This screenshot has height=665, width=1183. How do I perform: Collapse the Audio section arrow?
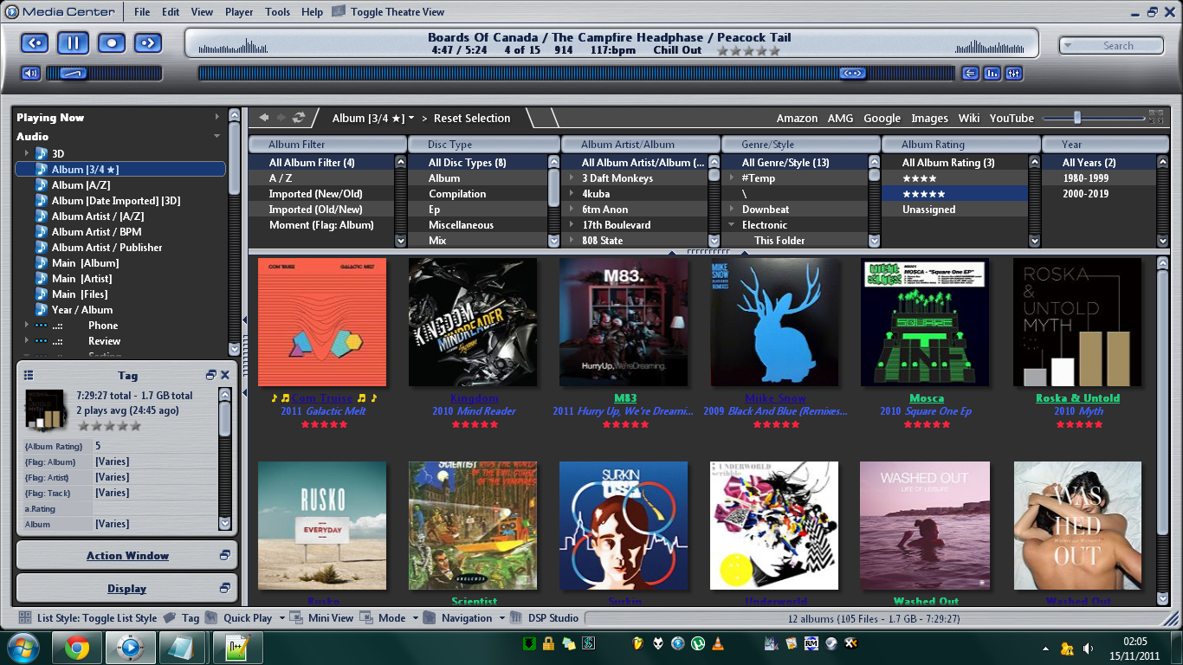point(217,136)
